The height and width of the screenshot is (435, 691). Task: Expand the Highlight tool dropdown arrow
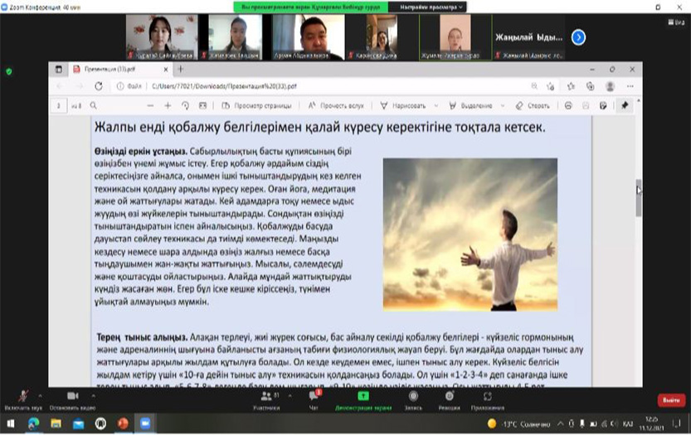[502, 105]
